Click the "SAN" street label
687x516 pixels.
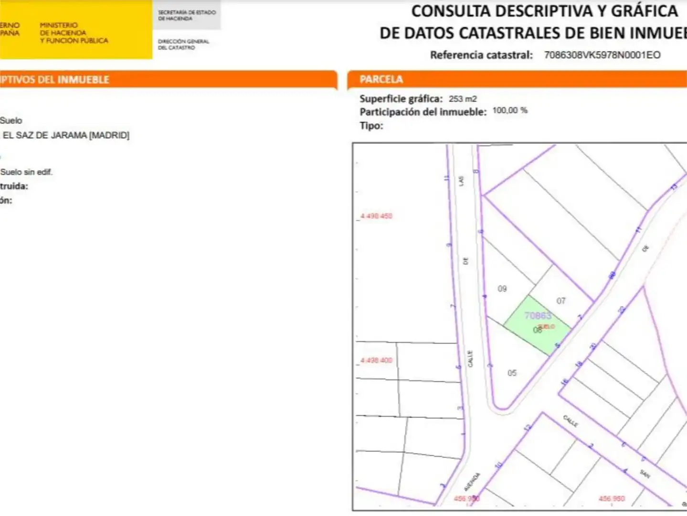645,473
